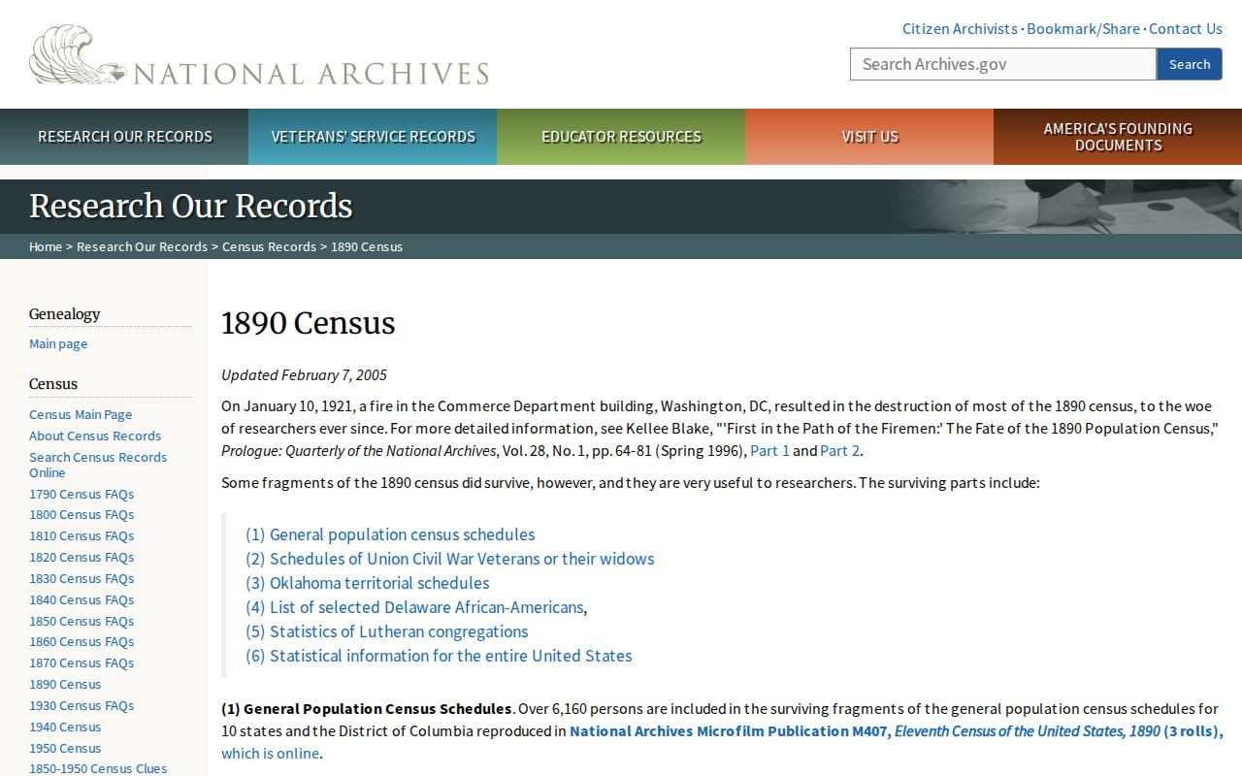Click Census Records breadcrumb link

coord(269,246)
